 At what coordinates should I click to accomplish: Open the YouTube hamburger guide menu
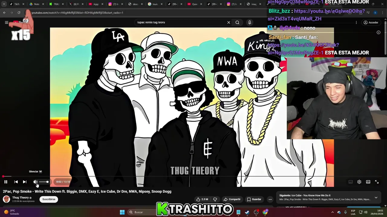(6, 22)
